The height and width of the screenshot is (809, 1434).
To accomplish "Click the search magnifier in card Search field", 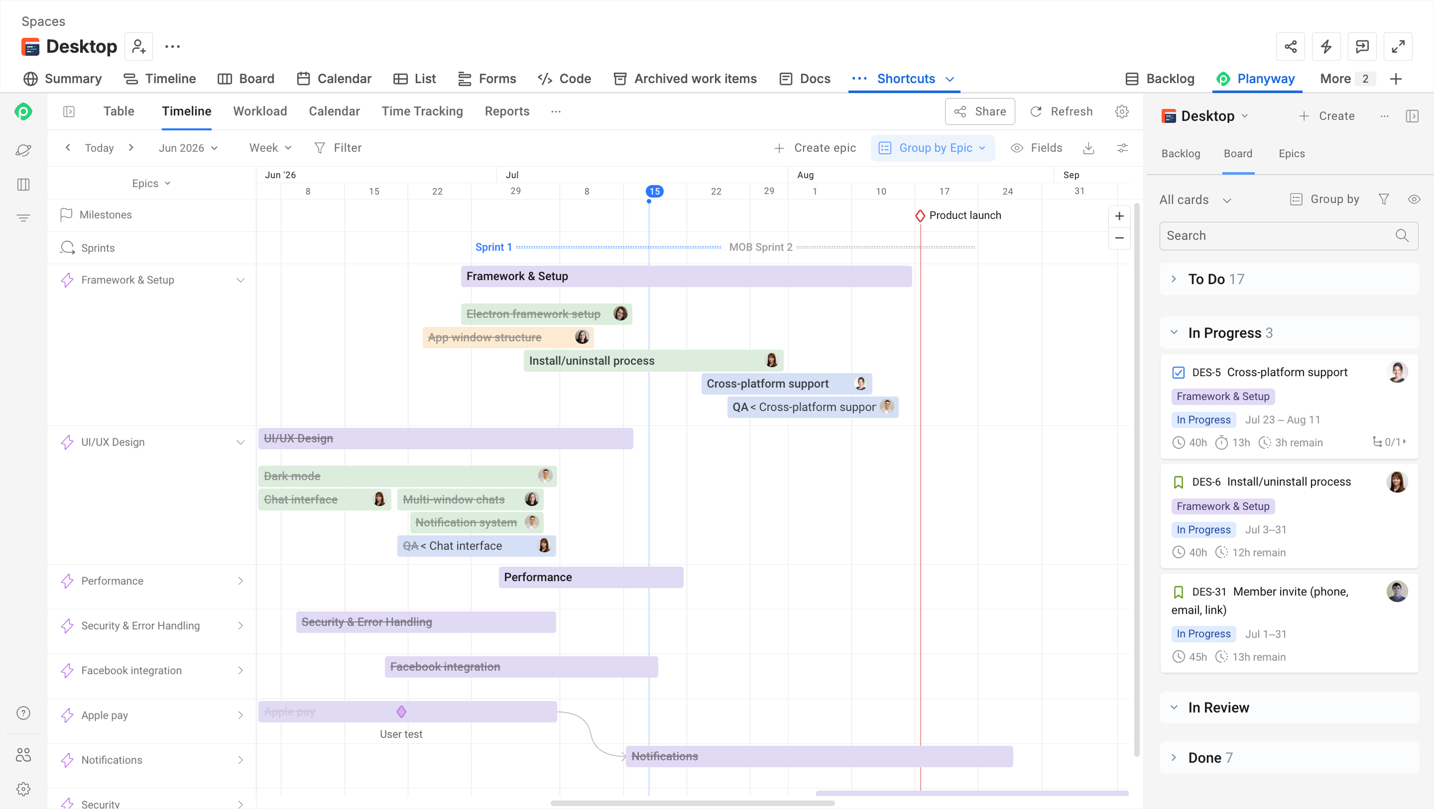I will tap(1402, 236).
